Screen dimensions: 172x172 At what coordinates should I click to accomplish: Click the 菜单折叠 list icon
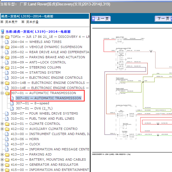point(23,22)
